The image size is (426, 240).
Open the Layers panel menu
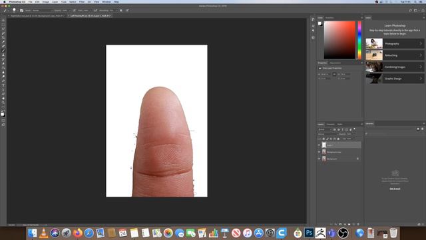(361, 124)
